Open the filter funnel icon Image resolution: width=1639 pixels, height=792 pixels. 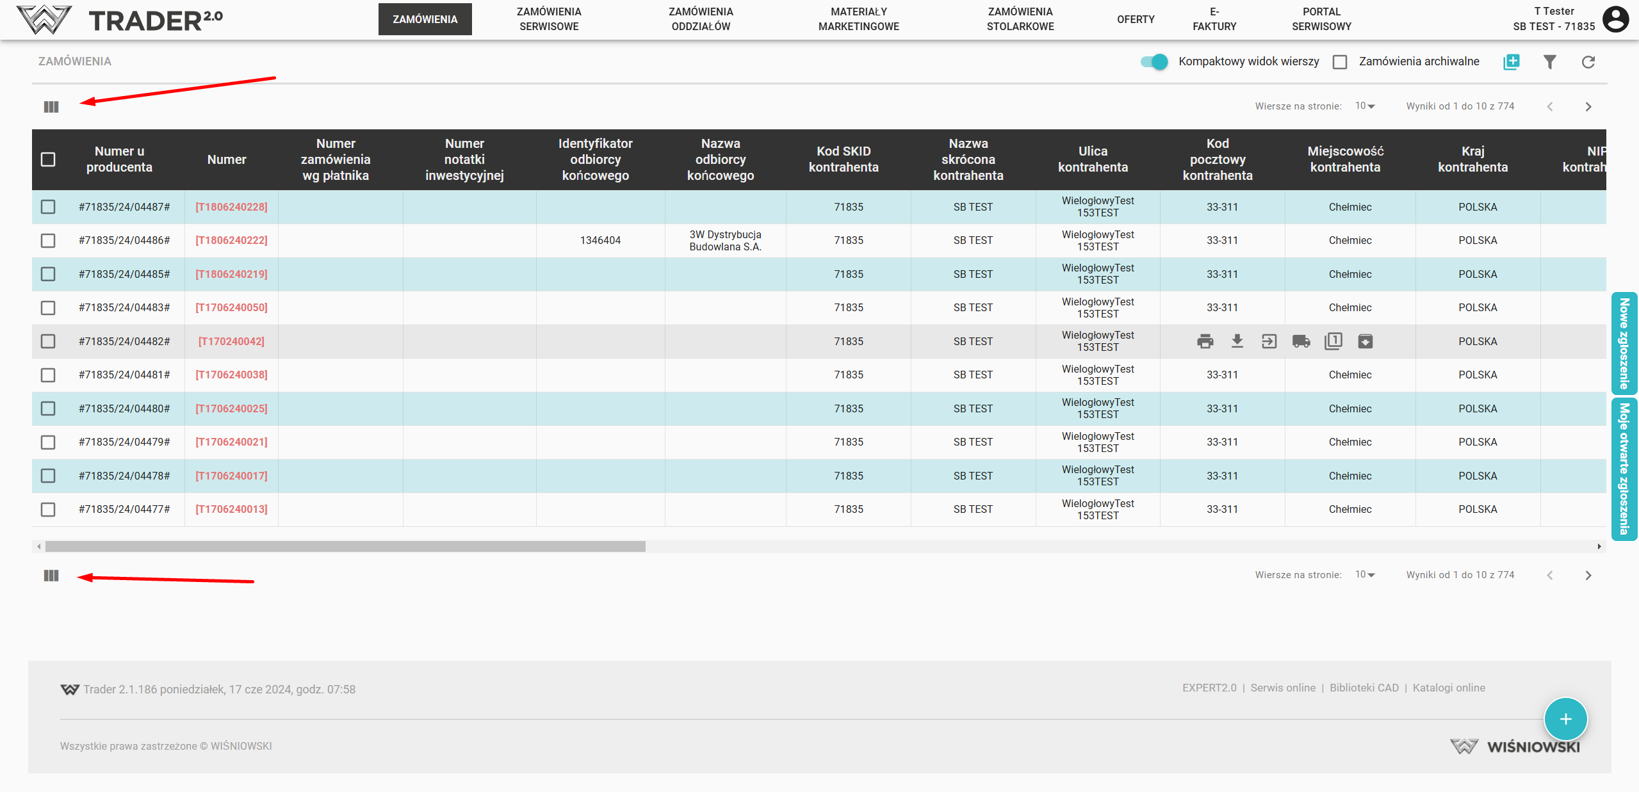point(1549,62)
